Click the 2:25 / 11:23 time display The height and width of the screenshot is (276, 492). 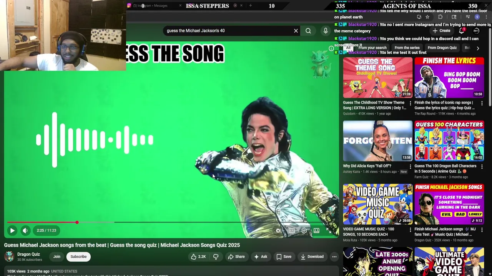tap(47, 230)
